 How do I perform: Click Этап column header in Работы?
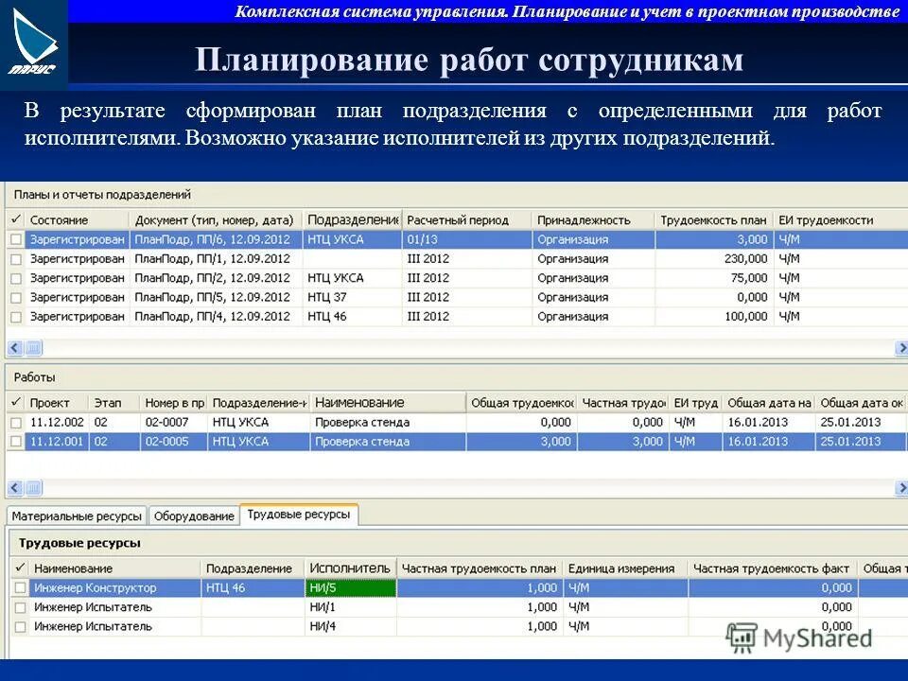coord(114,403)
